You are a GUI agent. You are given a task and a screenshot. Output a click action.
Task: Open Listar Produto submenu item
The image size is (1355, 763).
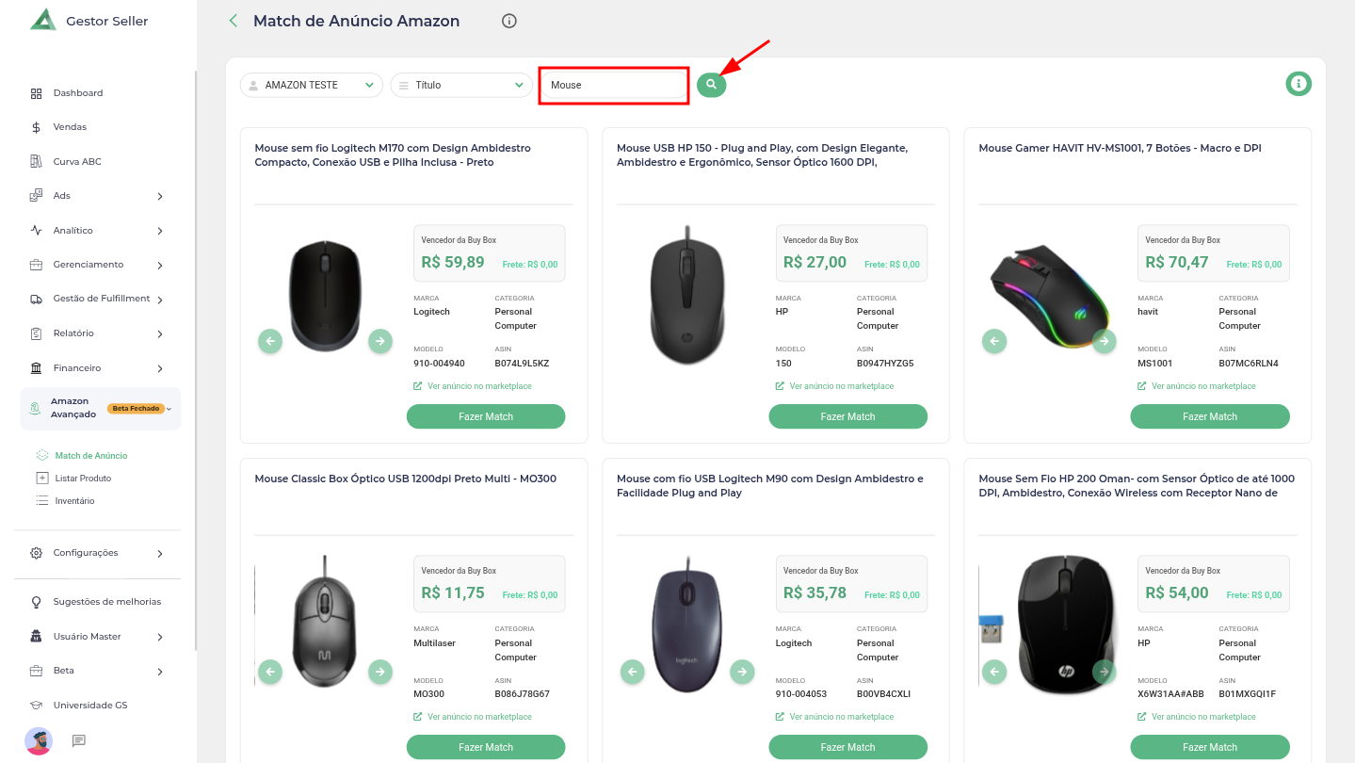(x=83, y=479)
